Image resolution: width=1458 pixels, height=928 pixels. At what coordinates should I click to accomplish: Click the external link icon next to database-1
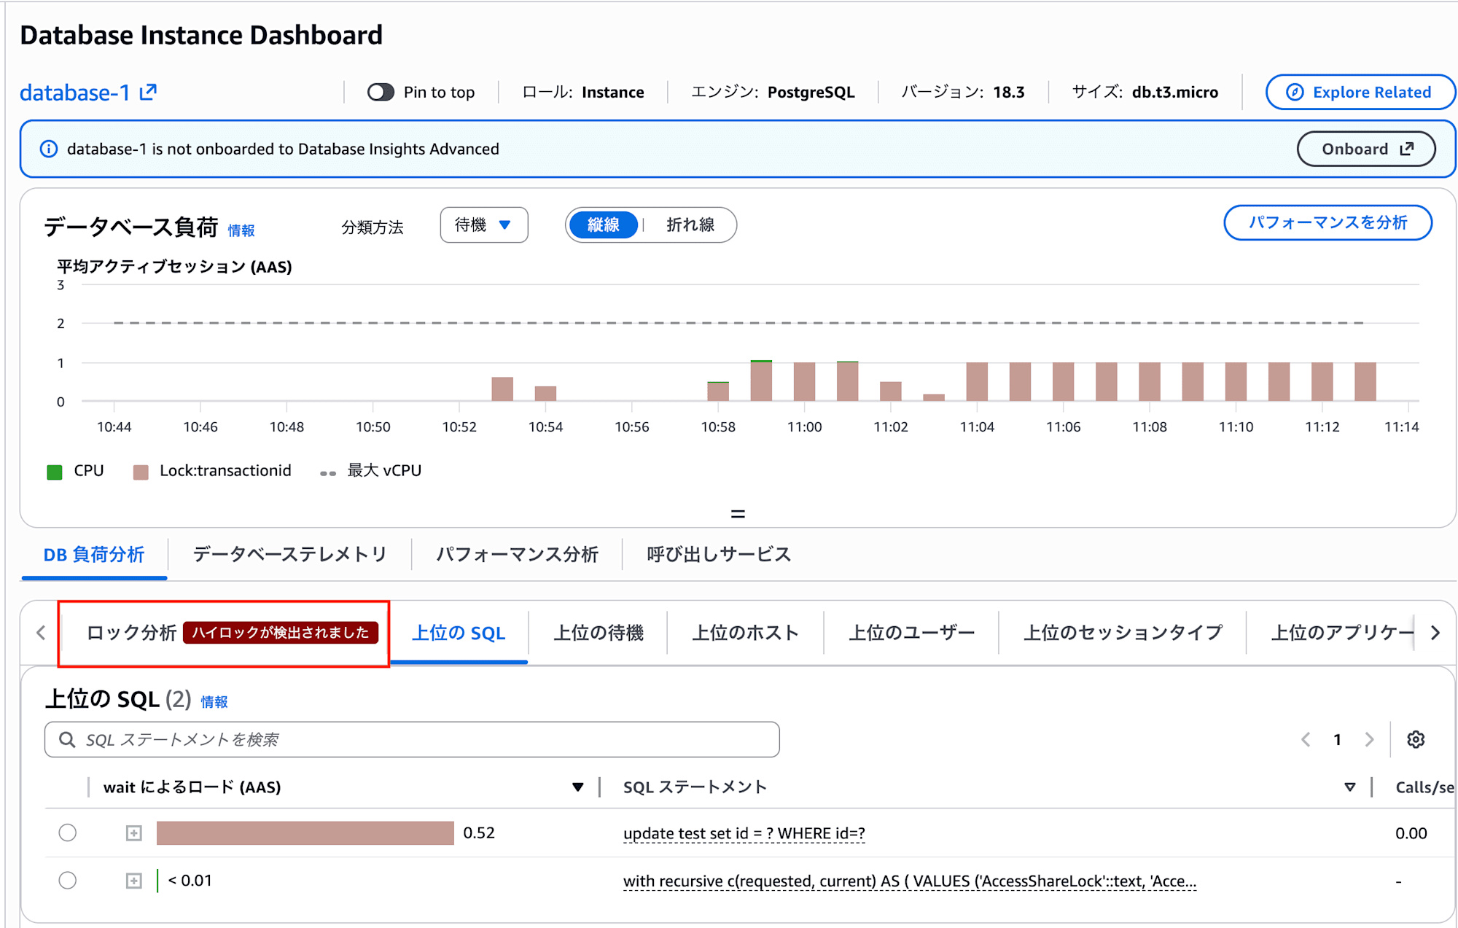[149, 91]
